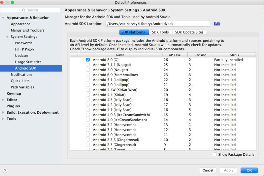Click the 'Android 2.3 (Gingerbread)' row name
Viewport: 264px width, 176px height.
(x=114, y=145)
